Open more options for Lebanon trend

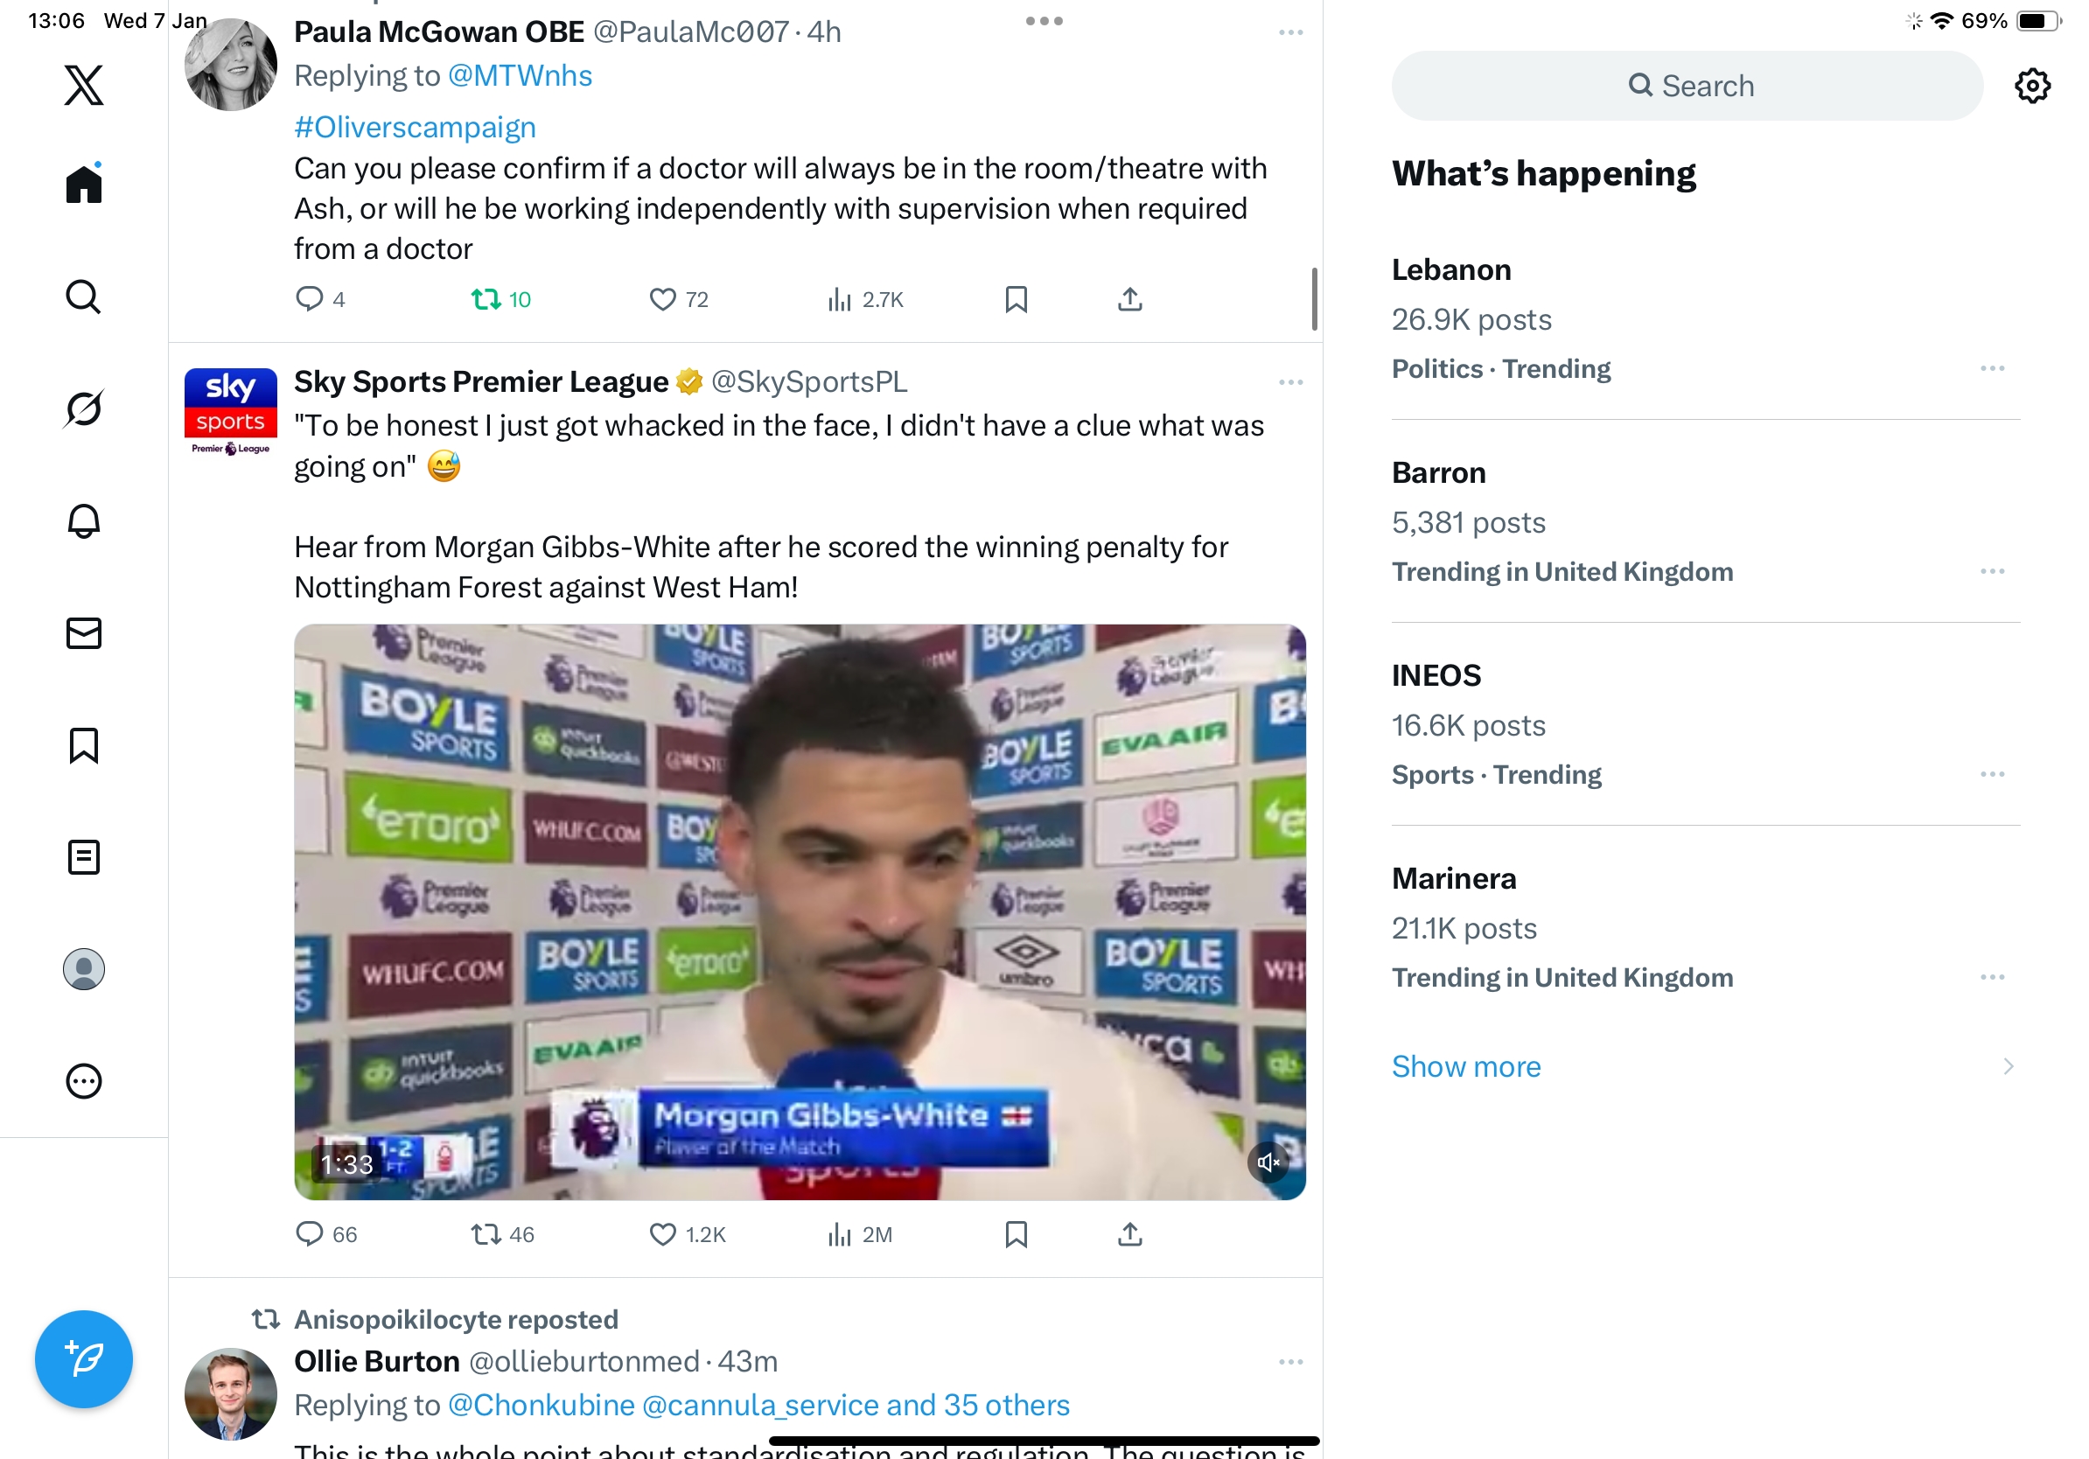click(x=1992, y=368)
